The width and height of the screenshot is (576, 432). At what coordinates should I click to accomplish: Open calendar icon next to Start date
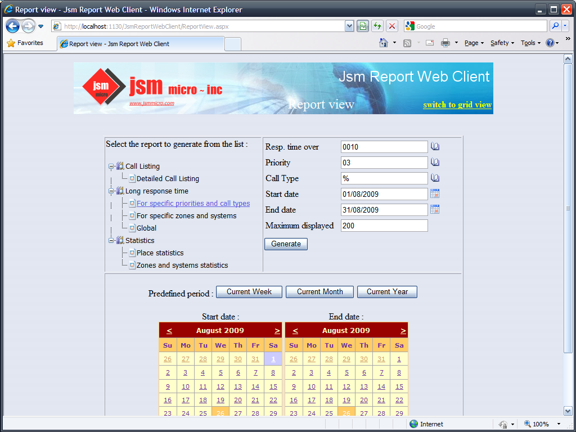[x=435, y=193]
